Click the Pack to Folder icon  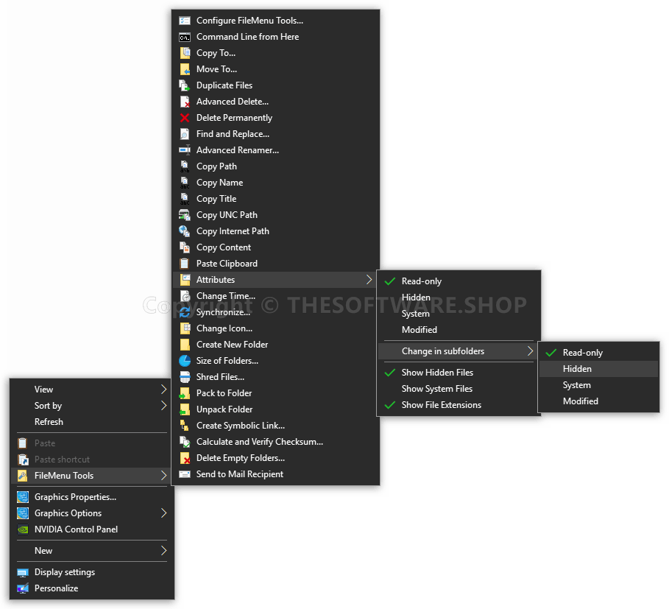click(184, 393)
